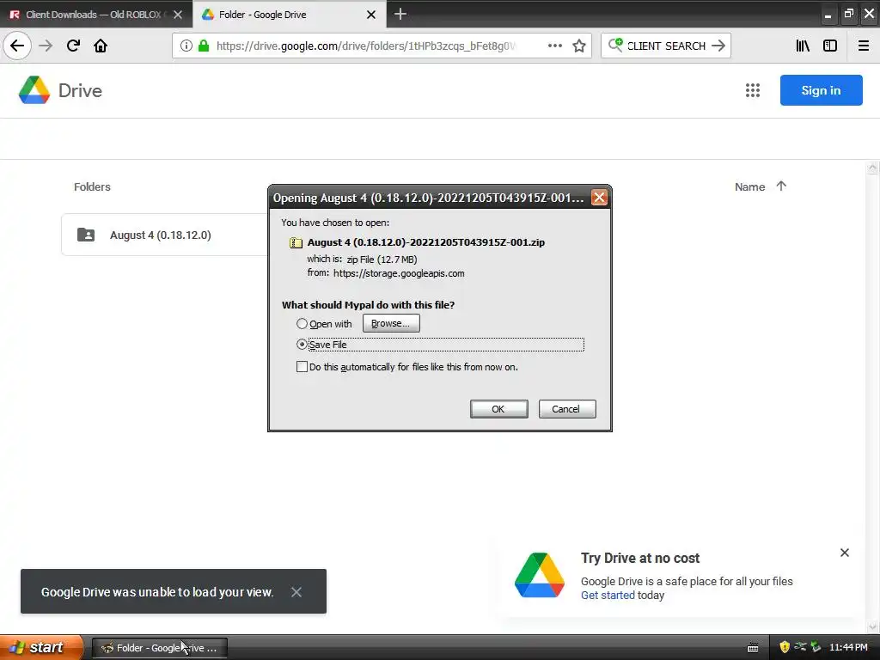Click Browse to choose an application
Image resolution: width=880 pixels, height=660 pixels.
391,323
